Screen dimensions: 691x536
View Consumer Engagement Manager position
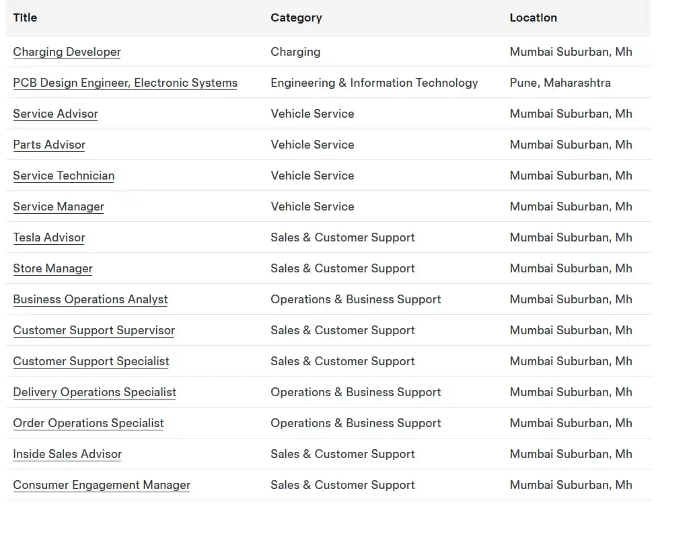(x=102, y=485)
